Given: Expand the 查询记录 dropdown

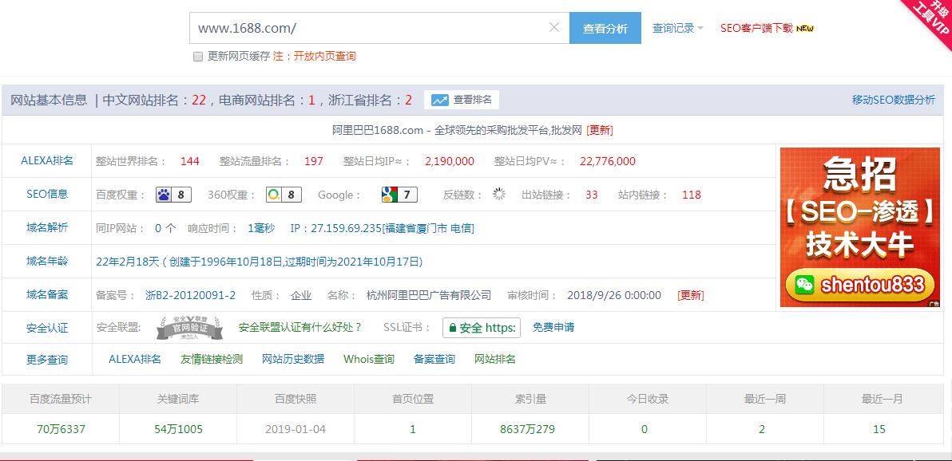Looking at the screenshot, I should pos(677,28).
